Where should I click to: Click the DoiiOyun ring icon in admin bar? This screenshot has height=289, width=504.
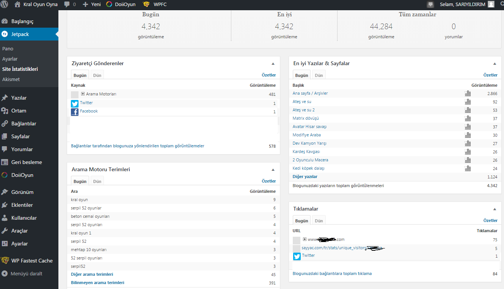pos(109,5)
